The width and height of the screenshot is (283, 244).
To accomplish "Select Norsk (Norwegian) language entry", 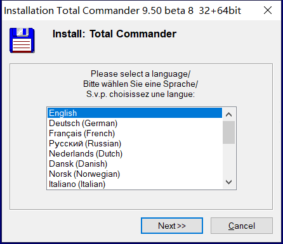I will [135, 174].
